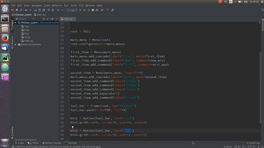Open the main run configuration dropdown
264x148 pixels.
[x=72, y=10]
